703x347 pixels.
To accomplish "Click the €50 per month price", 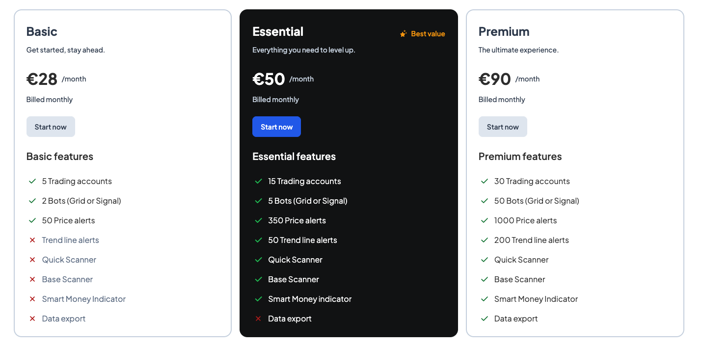I will pyautogui.click(x=269, y=79).
